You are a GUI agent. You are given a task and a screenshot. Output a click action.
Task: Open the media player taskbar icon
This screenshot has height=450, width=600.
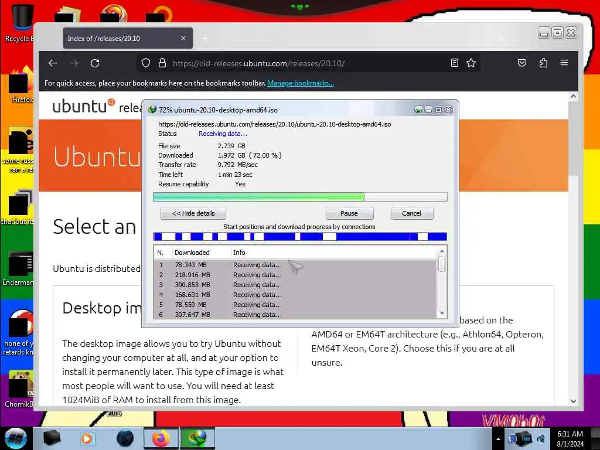(x=87, y=438)
